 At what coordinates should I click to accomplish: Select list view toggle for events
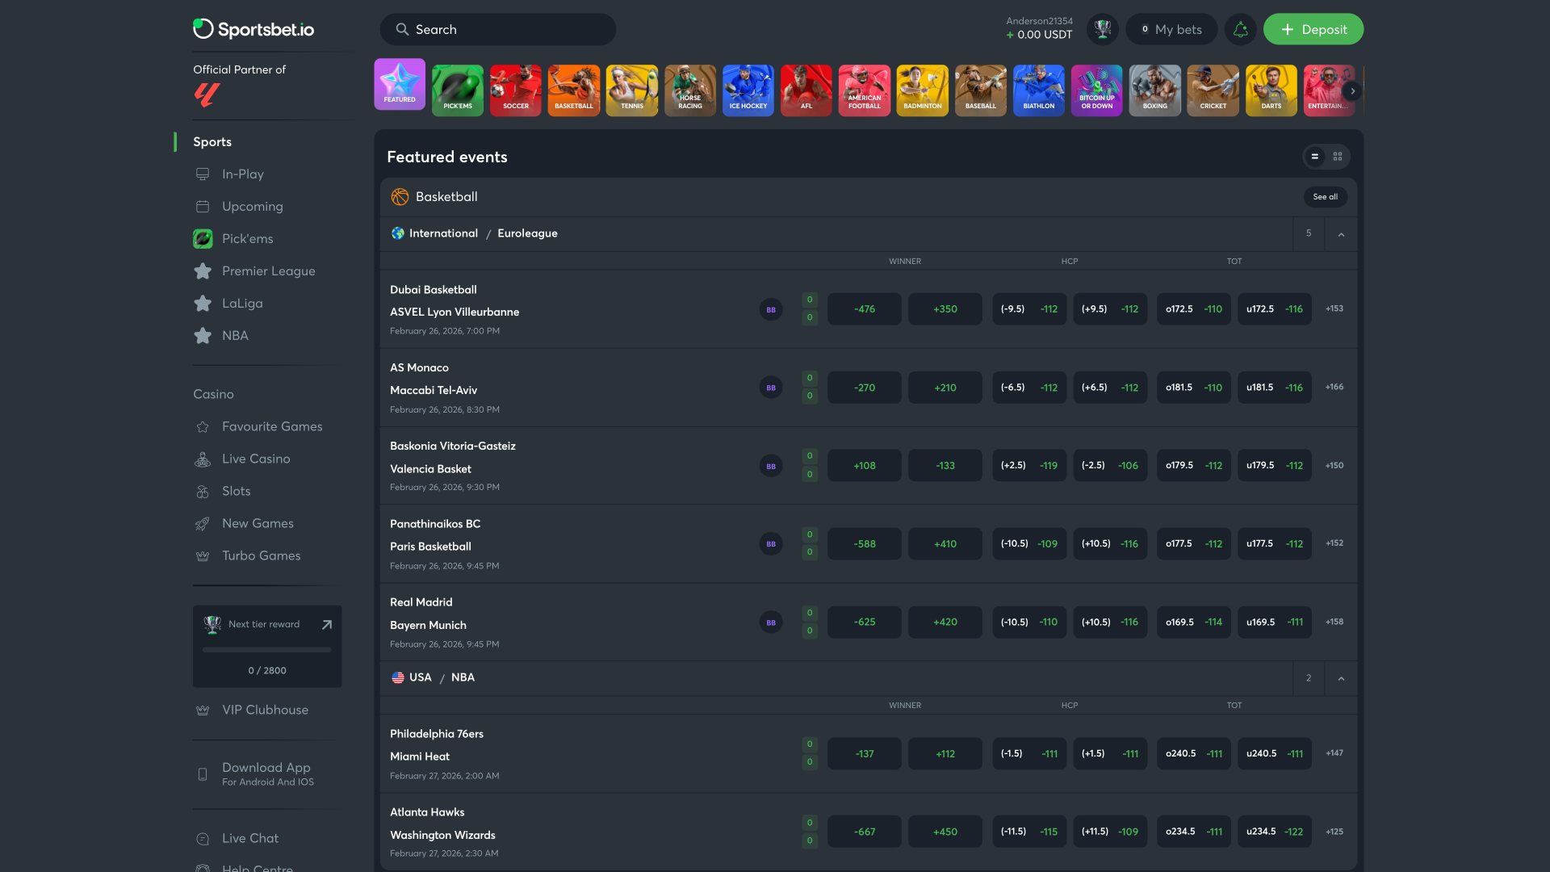(x=1315, y=156)
